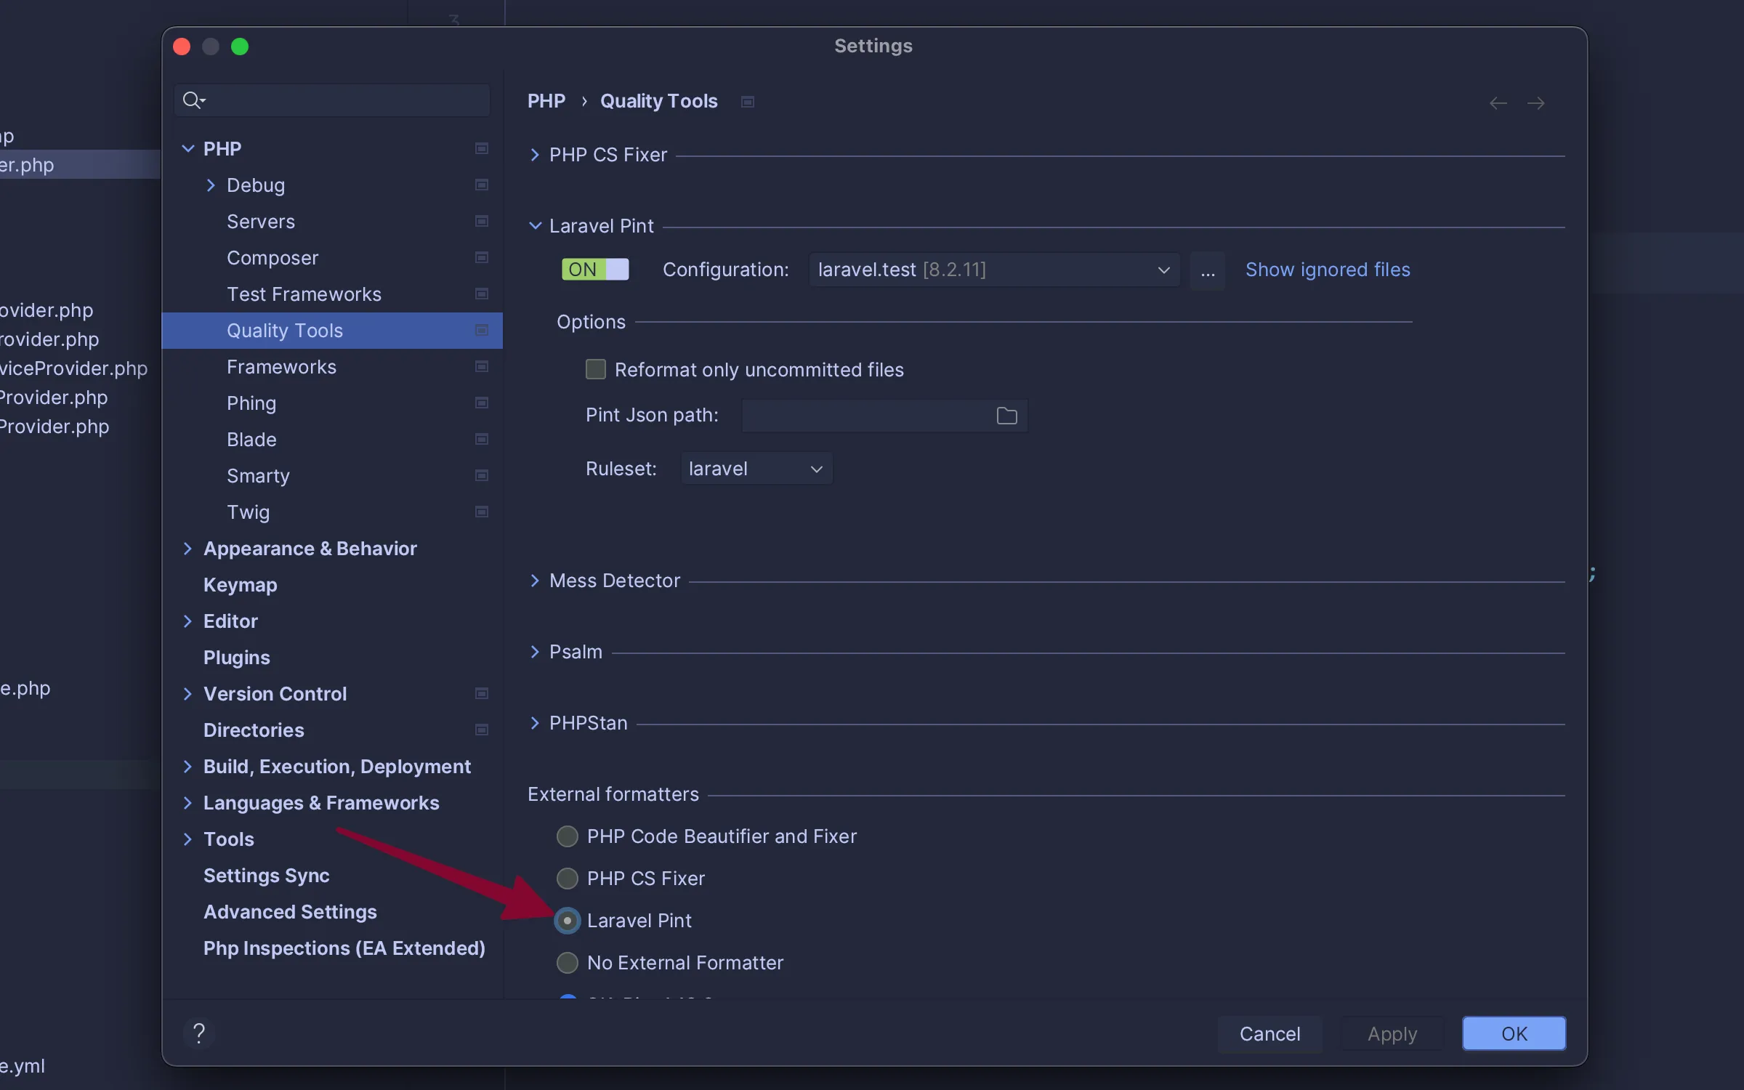Click project-settings icon on the Twig row
This screenshot has height=1090, width=1744.
(x=481, y=512)
